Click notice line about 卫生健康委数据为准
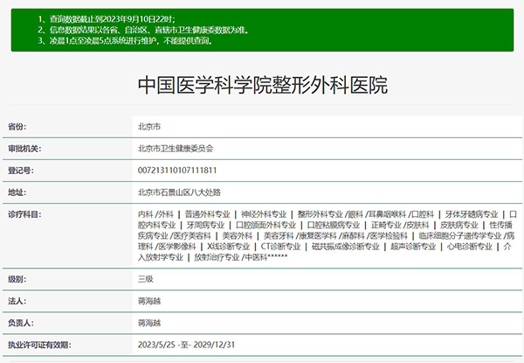The height and width of the screenshot is (363, 524). [143, 30]
